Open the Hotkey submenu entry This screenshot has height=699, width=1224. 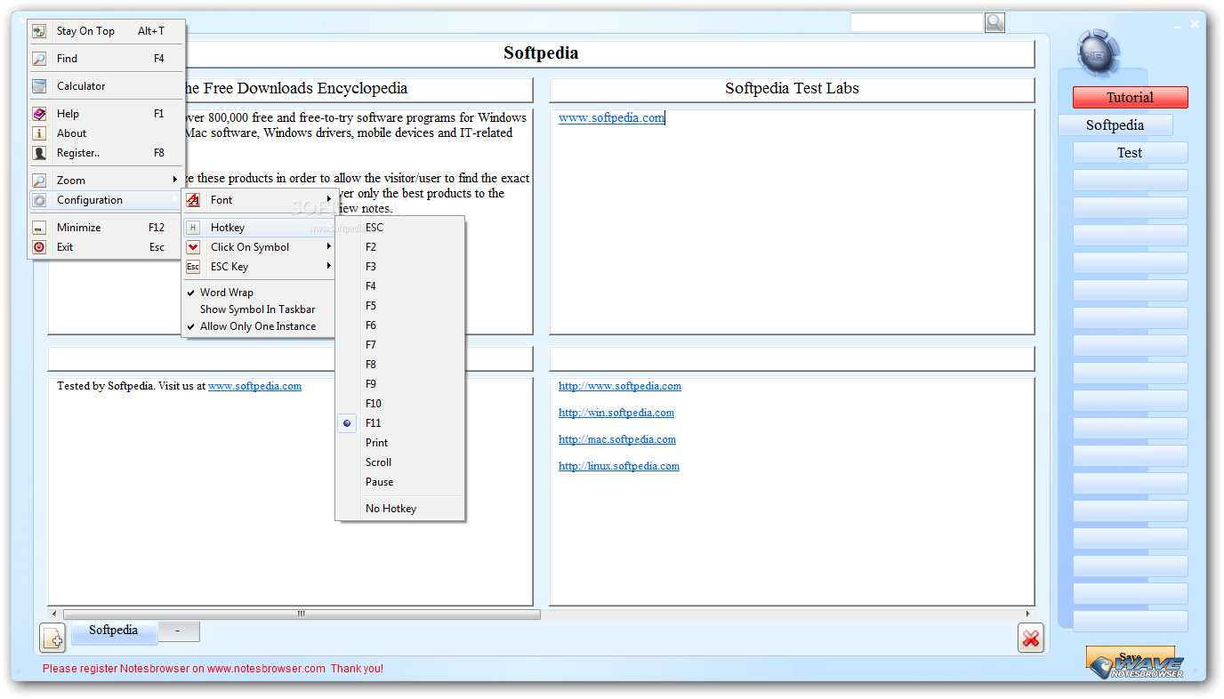(259, 228)
